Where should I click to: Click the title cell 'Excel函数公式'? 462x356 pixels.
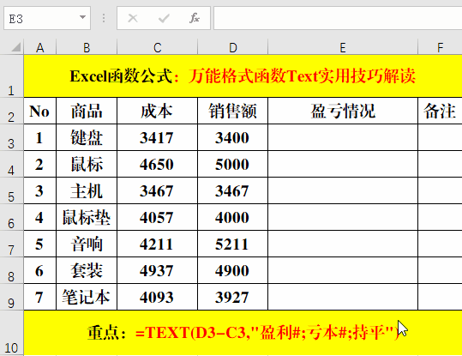click(243, 76)
